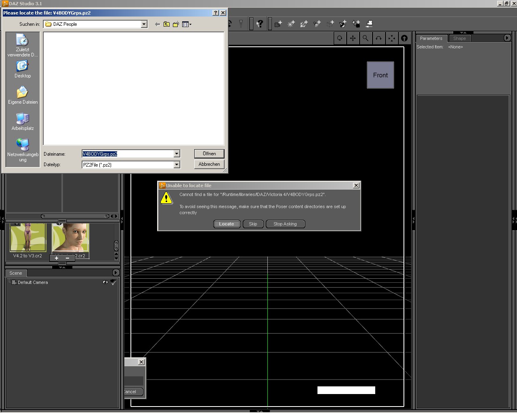
Task: Select the viewport zoom magnifier control
Action: coord(366,38)
